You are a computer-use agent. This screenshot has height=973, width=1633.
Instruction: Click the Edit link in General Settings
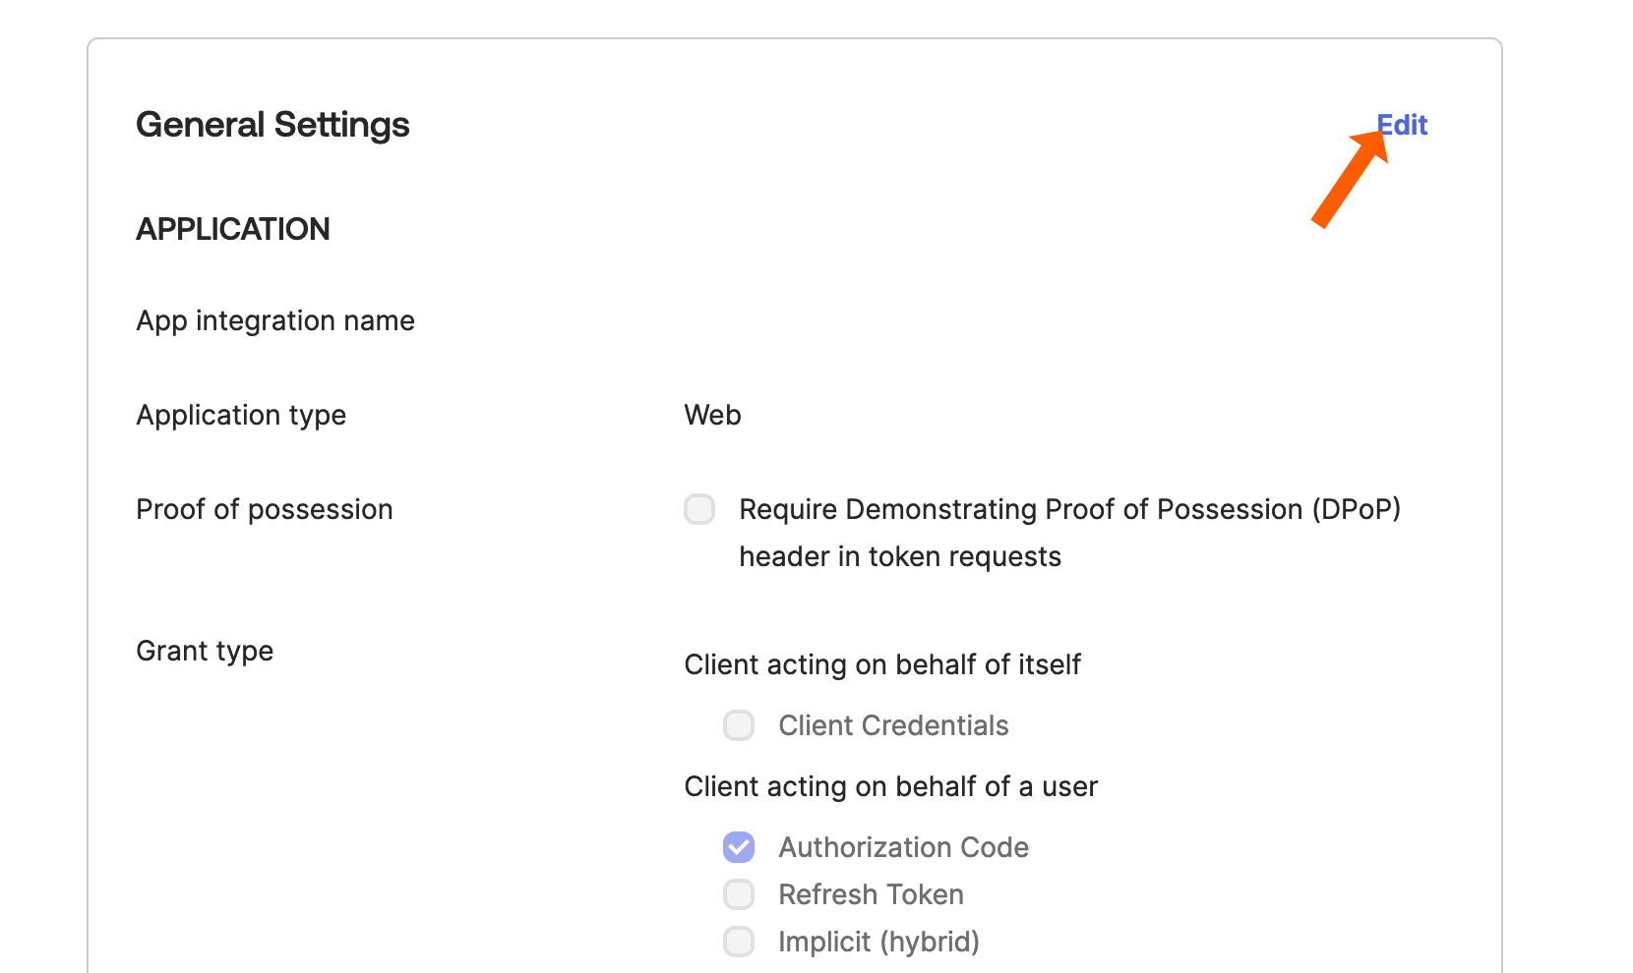pyautogui.click(x=1403, y=125)
